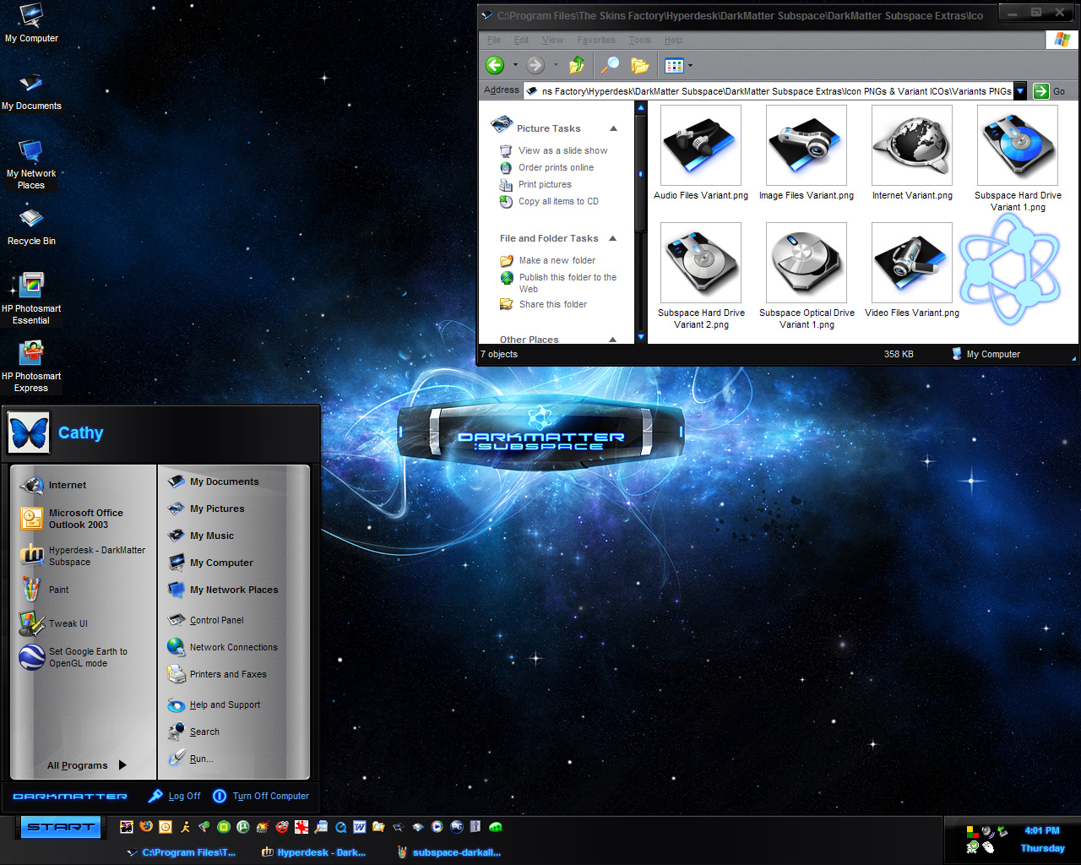1081x865 pixels.
Task: Click Print pictures link
Action: click(x=545, y=184)
